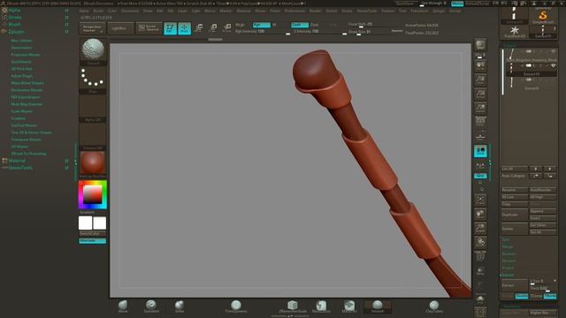Toggle eye visibility of top subtool row
The image size is (566, 318).
point(553,51)
